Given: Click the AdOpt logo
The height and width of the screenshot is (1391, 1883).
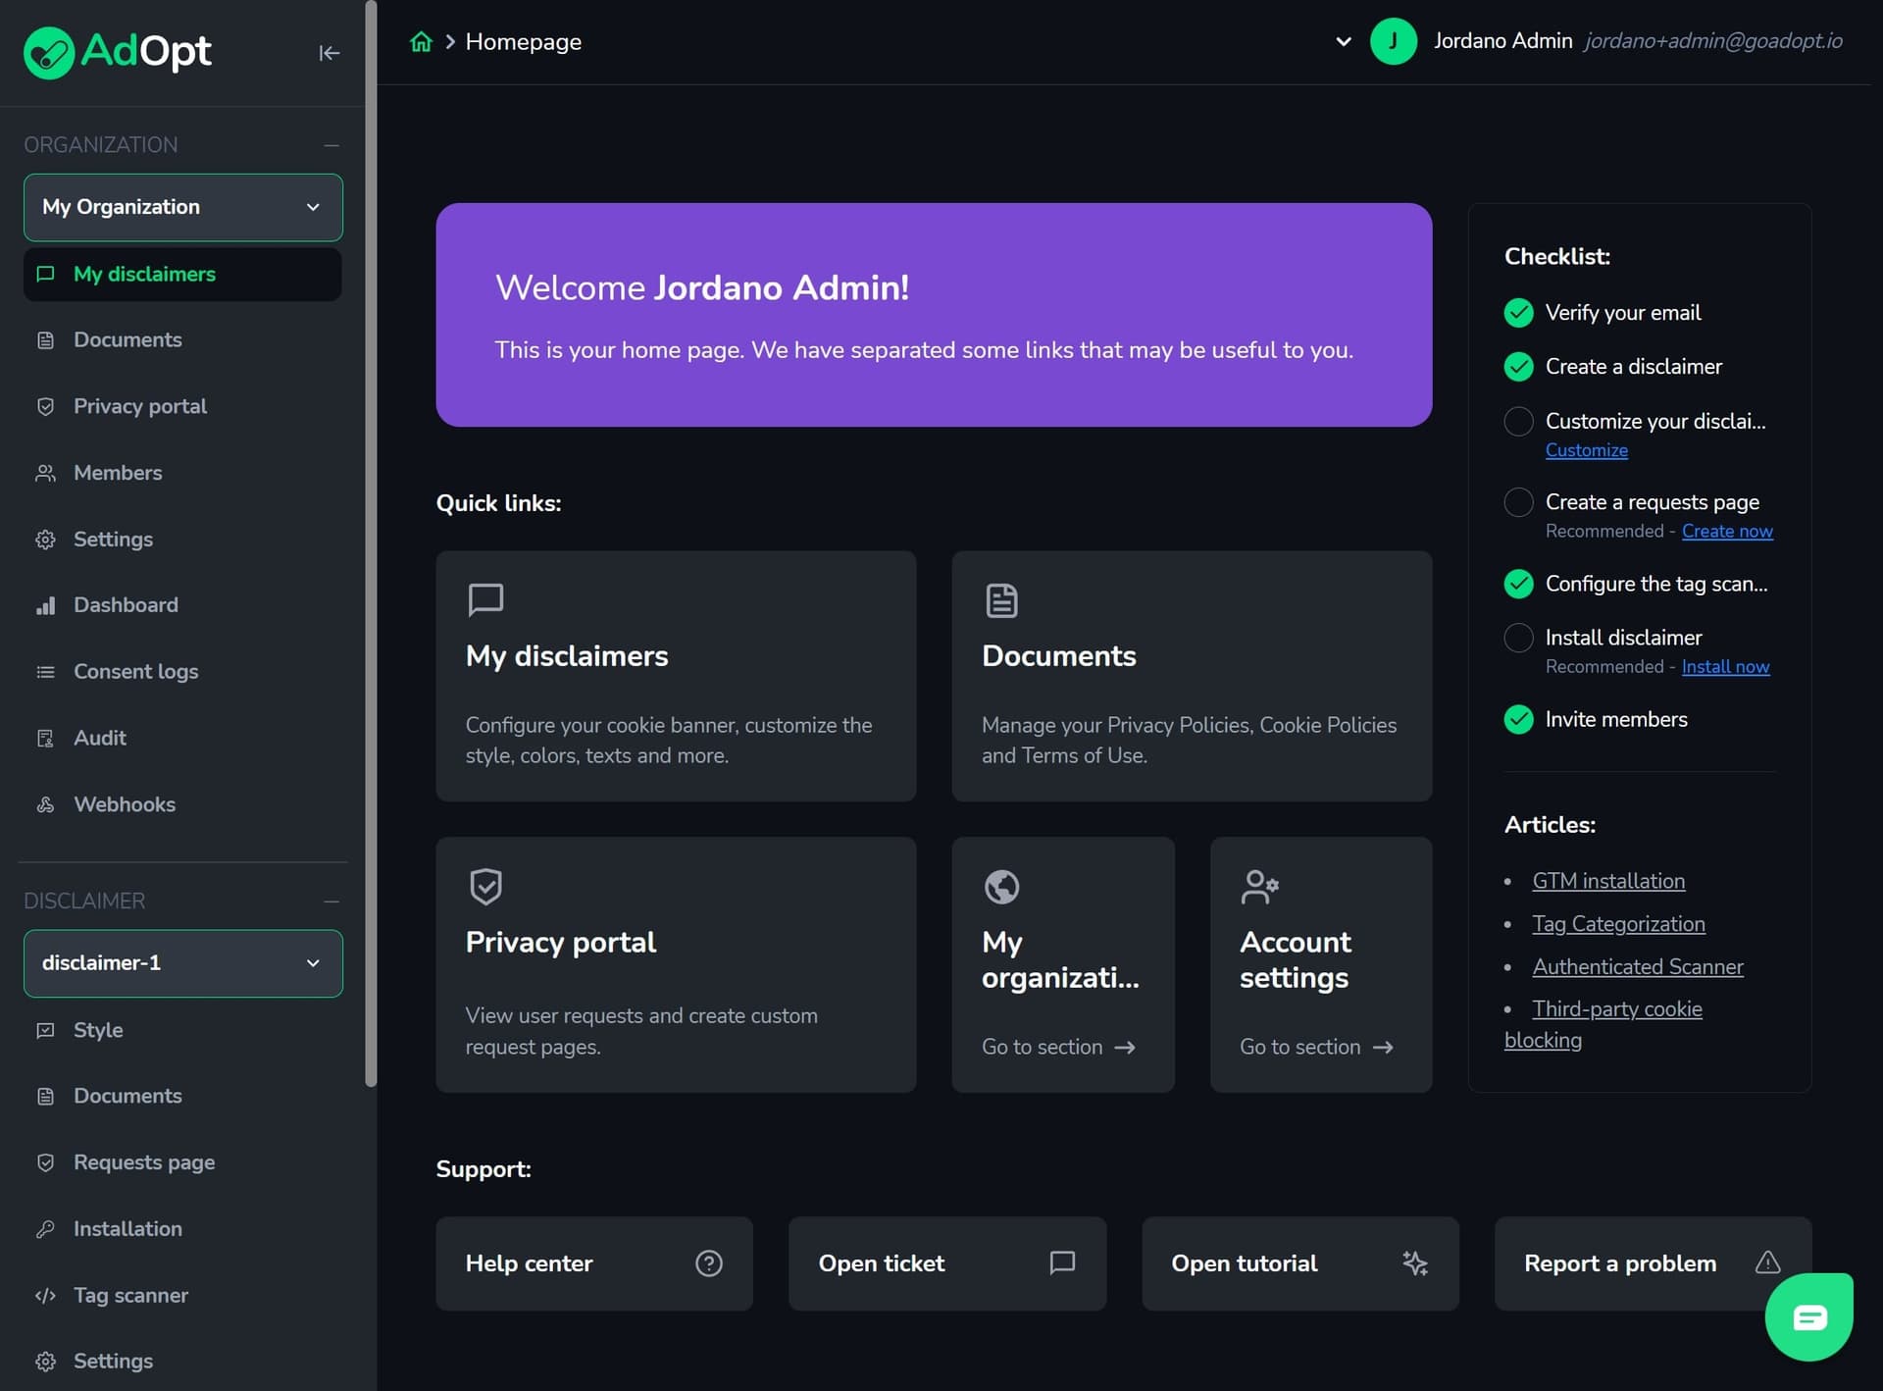Looking at the screenshot, I should point(118,52).
